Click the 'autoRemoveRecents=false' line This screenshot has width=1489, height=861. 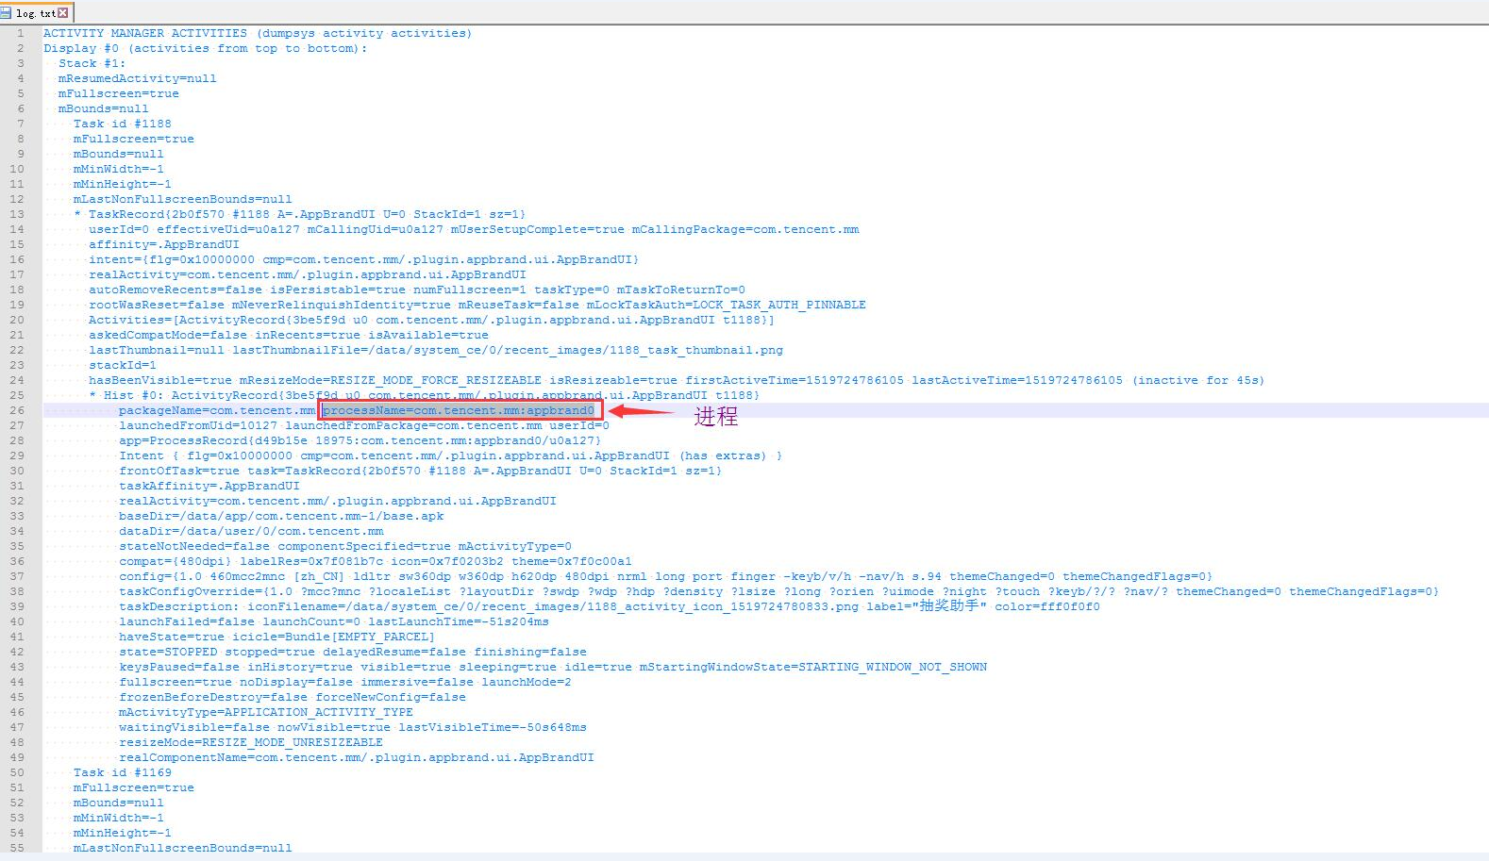[417, 290]
